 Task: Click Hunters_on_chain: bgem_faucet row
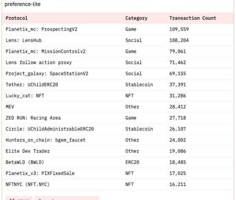tap(118, 140)
